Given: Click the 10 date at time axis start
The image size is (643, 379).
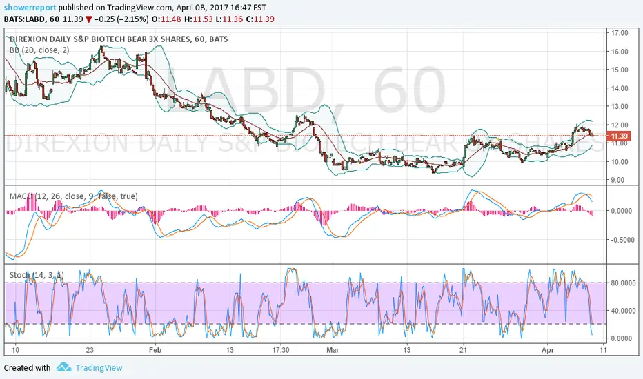Looking at the screenshot, I should [x=15, y=350].
